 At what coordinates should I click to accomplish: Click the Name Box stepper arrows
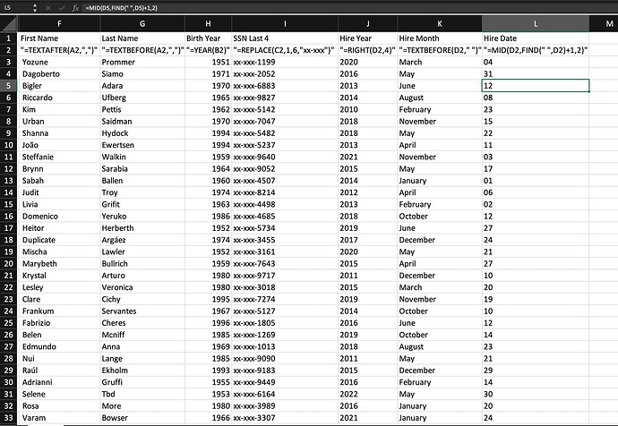(x=35, y=7)
